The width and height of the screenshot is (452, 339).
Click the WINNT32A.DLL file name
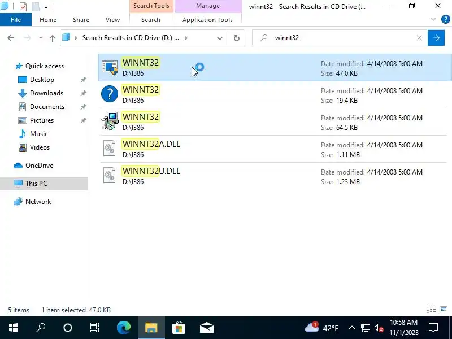point(151,144)
